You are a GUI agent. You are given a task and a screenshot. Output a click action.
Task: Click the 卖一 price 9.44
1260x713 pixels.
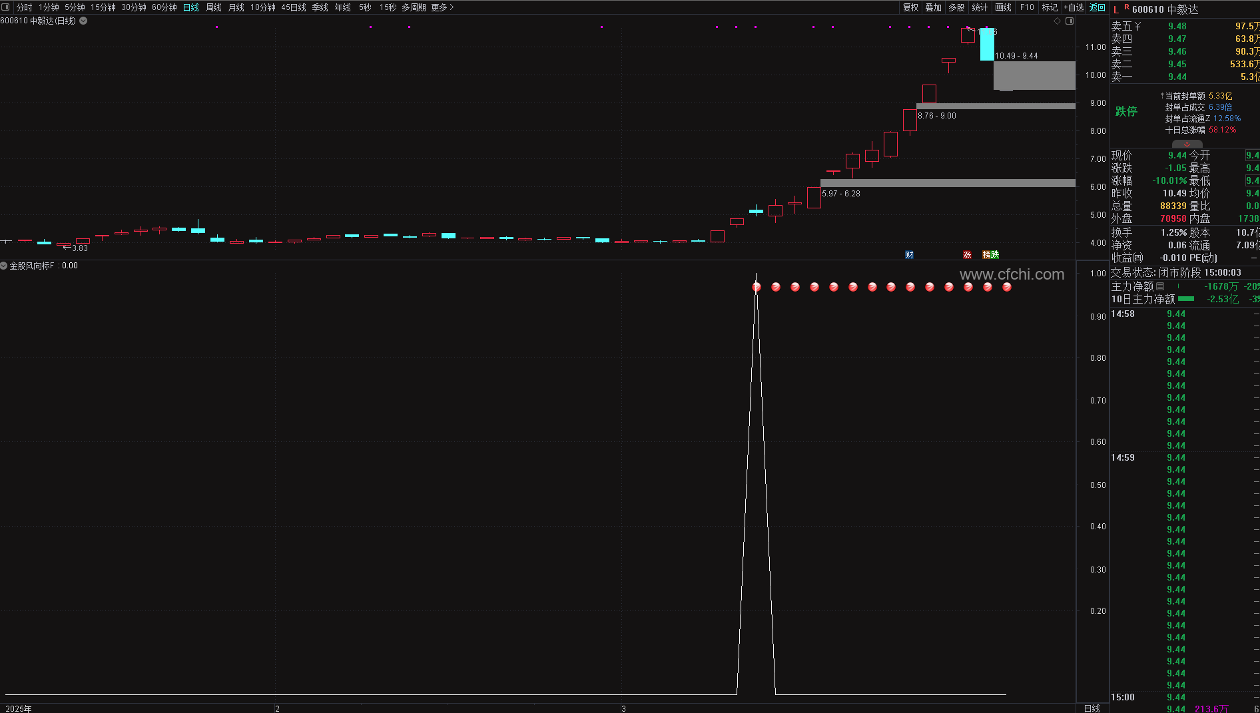(x=1177, y=77)
